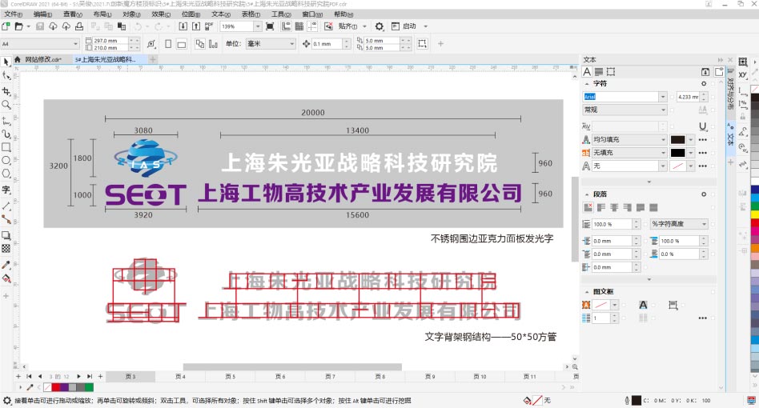Click the Export icon
The width and height of the screenshot is (759, 408).
(x=195, y=26)
